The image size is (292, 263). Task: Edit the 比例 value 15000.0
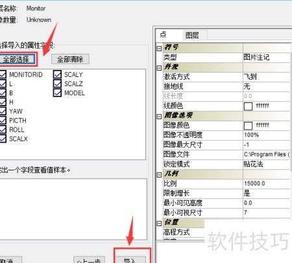click(267, 183)
